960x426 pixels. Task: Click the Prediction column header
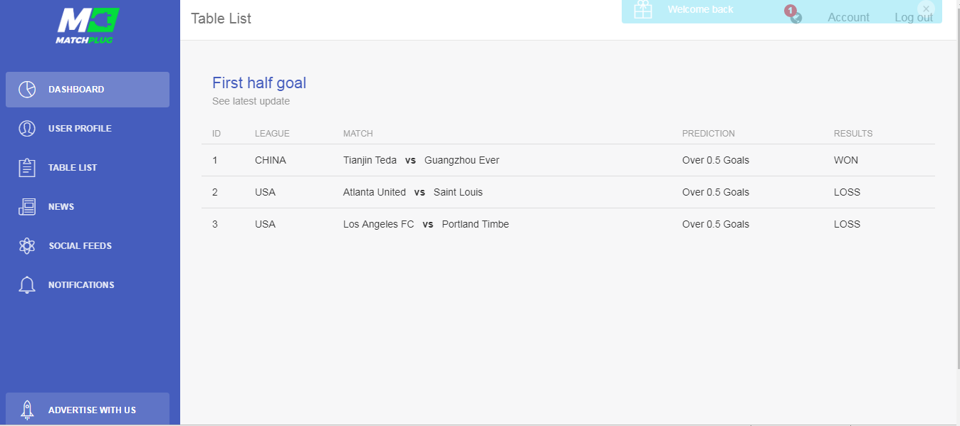point(708,134)
